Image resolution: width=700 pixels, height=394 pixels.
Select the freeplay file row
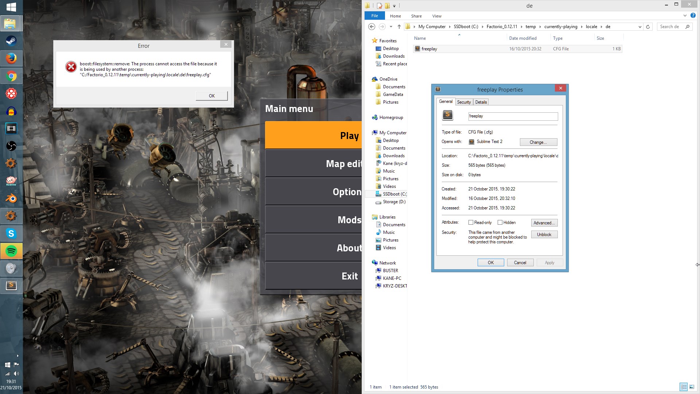pos(517,49)
